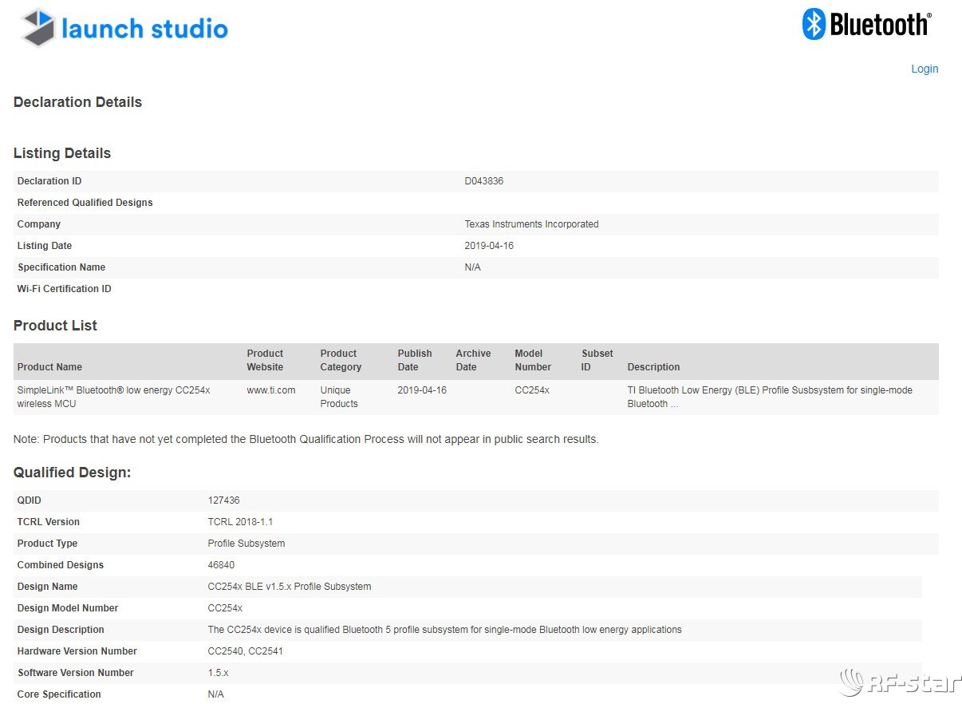
Task: Select Texas Instruments Incorporated company value
Action: coord(532,224)
